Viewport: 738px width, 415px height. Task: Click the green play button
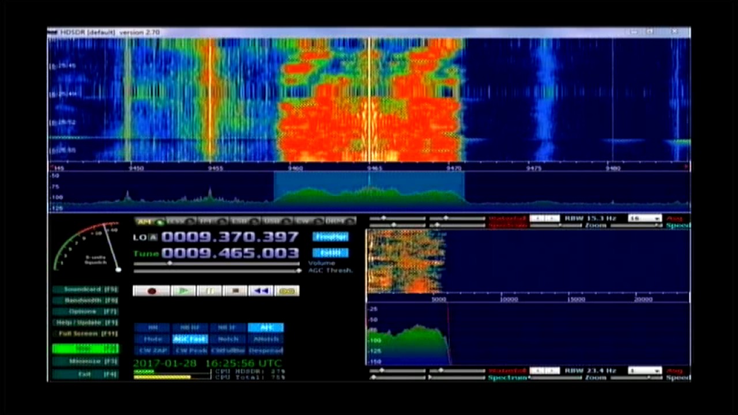click(184, 291)
